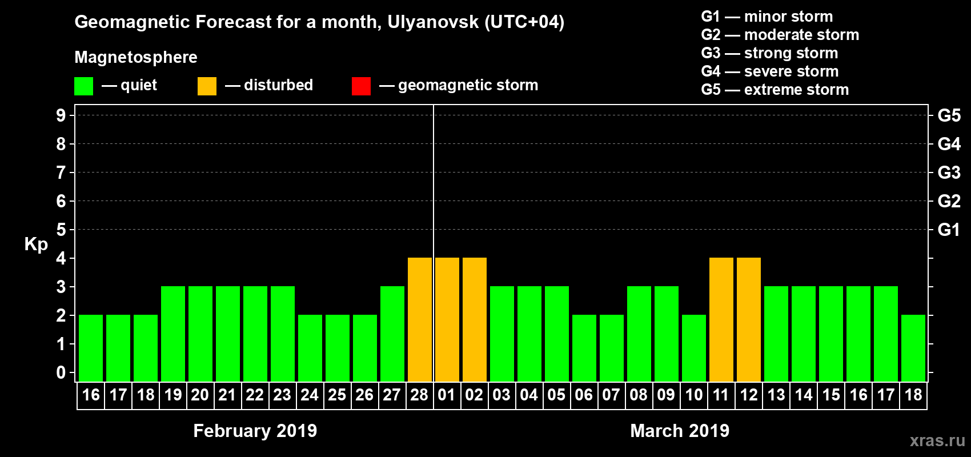Select the green bar for February 27

392,334
